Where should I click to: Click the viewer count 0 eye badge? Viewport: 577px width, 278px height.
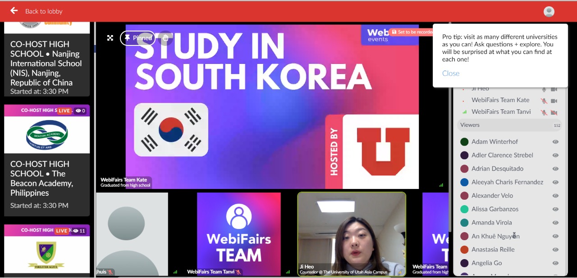tap(80, 111)
